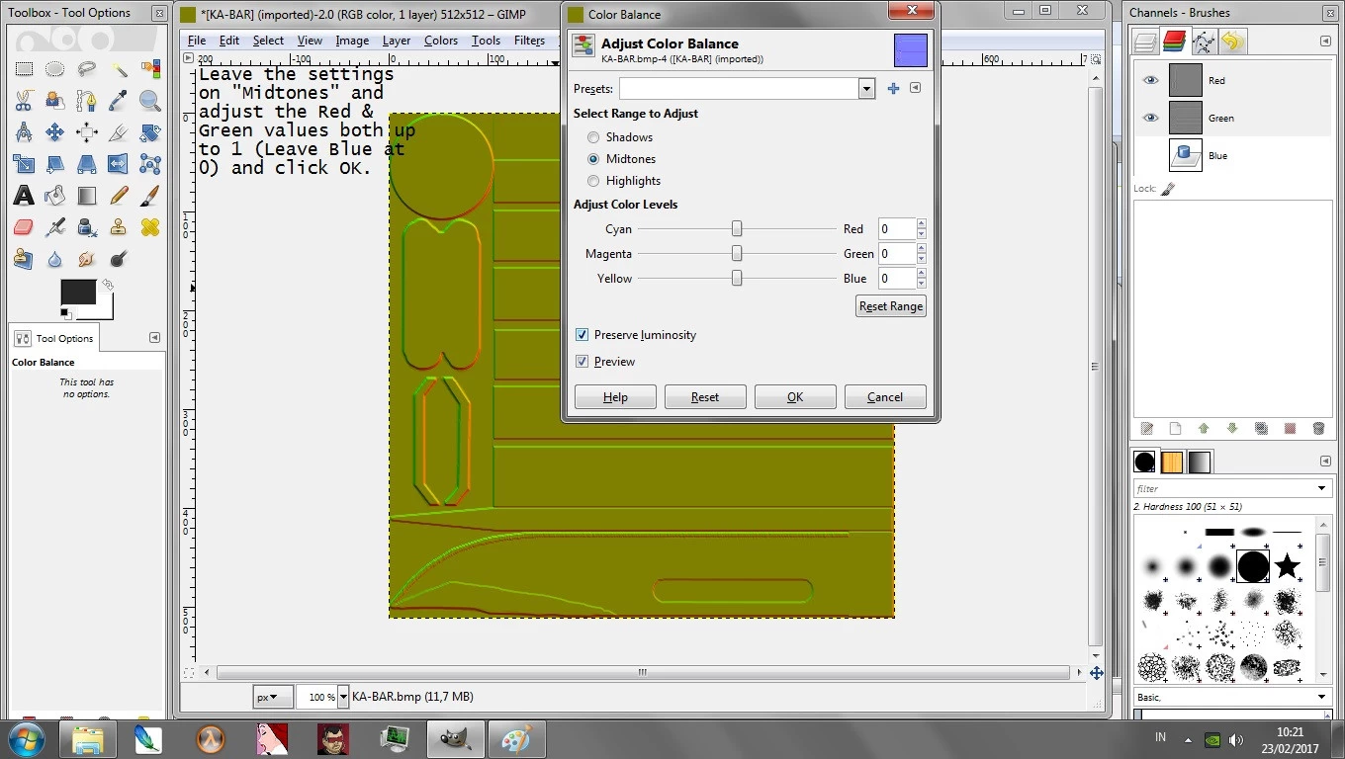This screenshot has height=759, width=1345.
Task: Click the Help button
Action: (x=615, y=397)
